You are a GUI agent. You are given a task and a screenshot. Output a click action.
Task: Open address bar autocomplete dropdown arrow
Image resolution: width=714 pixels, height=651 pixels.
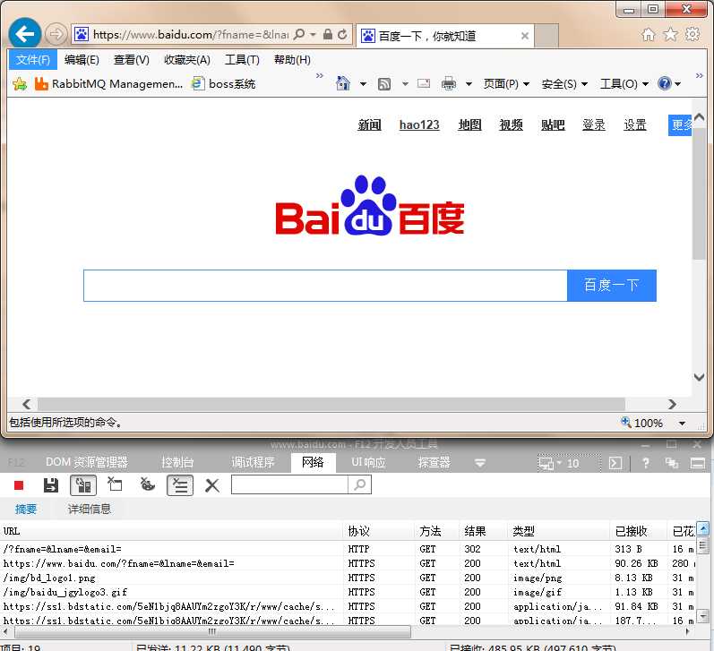[313, 35]
